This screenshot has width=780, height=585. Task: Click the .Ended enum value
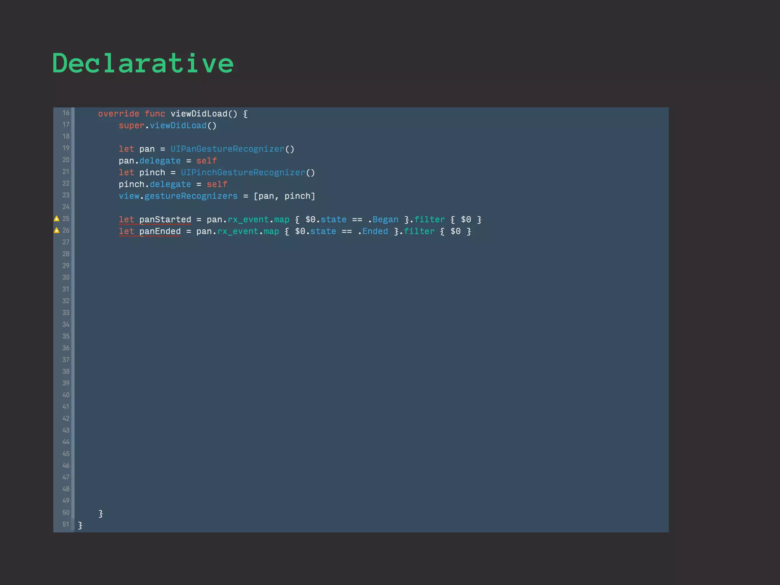[x=374, y=232]
